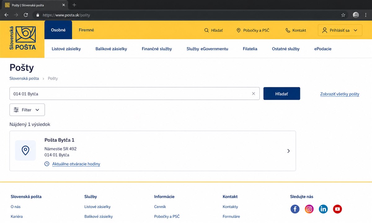Screen dimensions: 372x223
Task: Open the Balíkové zásielky menu
Action: [111, 49]
